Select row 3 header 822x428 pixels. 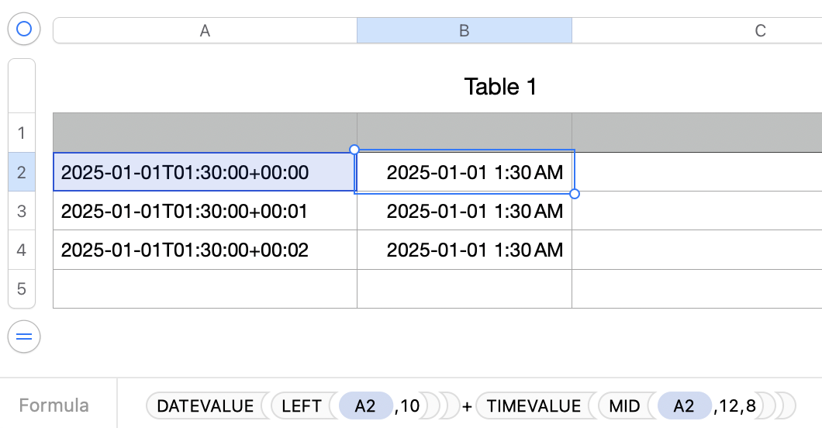22,211
